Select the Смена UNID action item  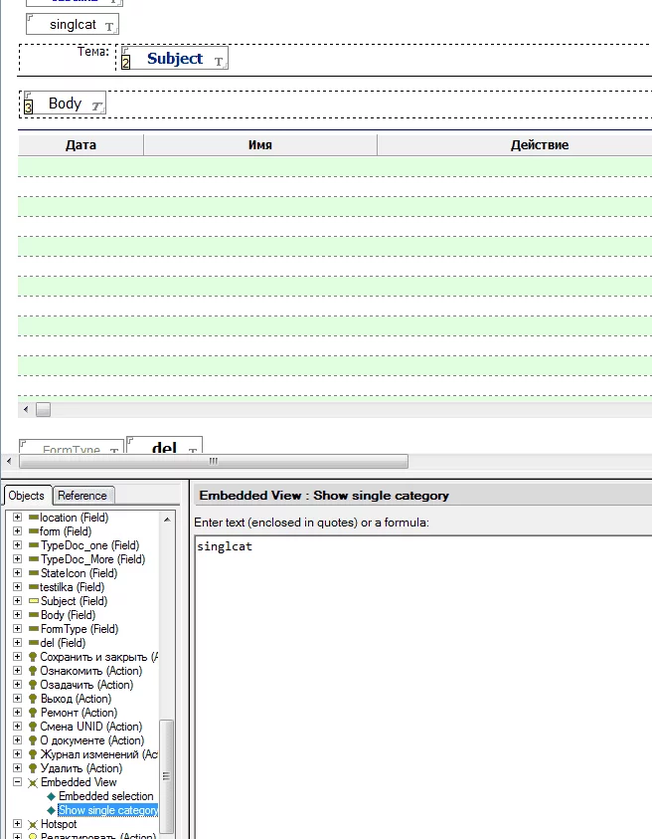90,727
